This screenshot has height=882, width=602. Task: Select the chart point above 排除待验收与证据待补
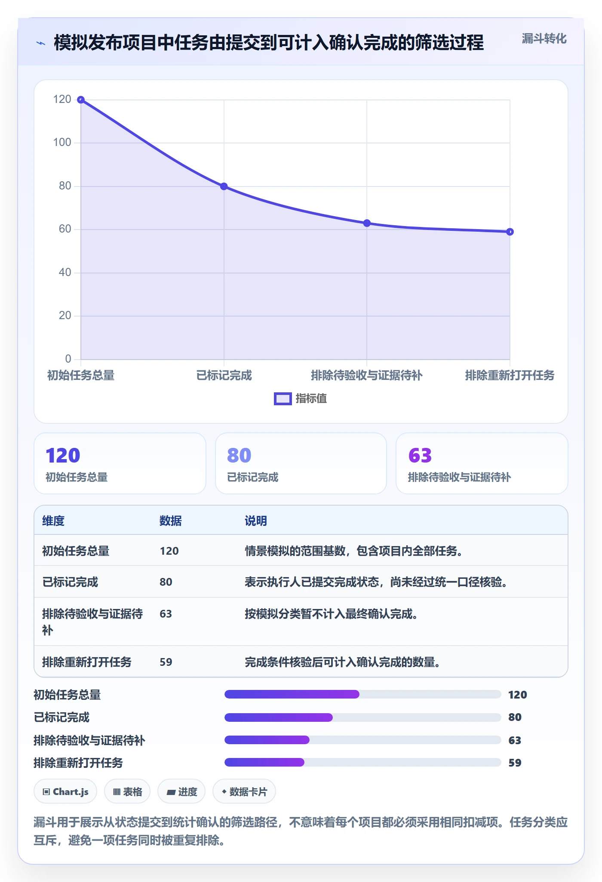coord(367,223)
